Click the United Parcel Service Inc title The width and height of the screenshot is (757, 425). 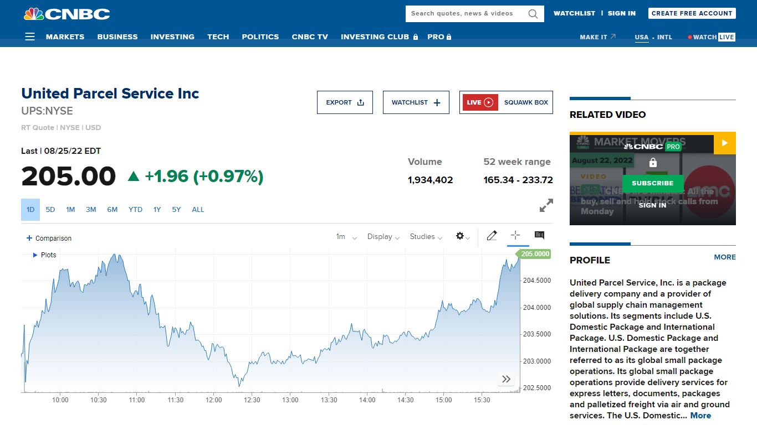pyautogui.click(x=110, y=94)
